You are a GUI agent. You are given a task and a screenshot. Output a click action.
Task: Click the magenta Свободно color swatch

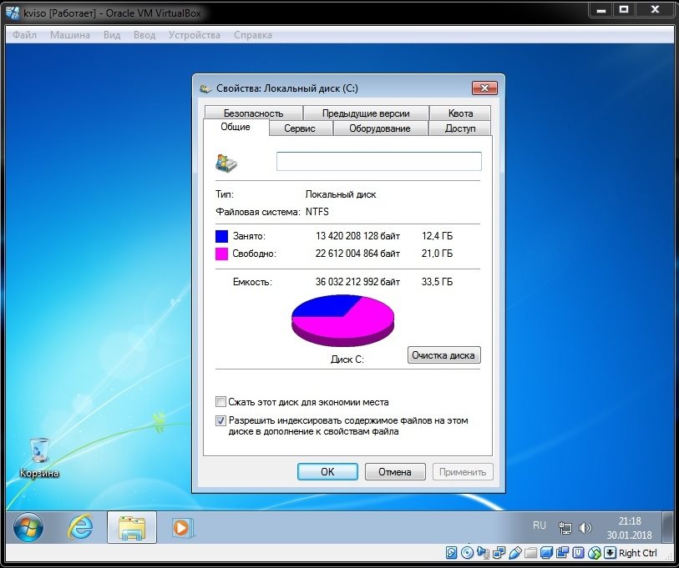[221, 254]
